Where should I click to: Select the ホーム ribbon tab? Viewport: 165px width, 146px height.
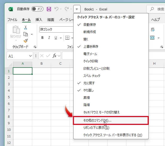click(x=26, y=20)
